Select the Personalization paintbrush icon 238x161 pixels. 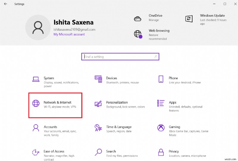pyautogui.click(x=98, y=103)
